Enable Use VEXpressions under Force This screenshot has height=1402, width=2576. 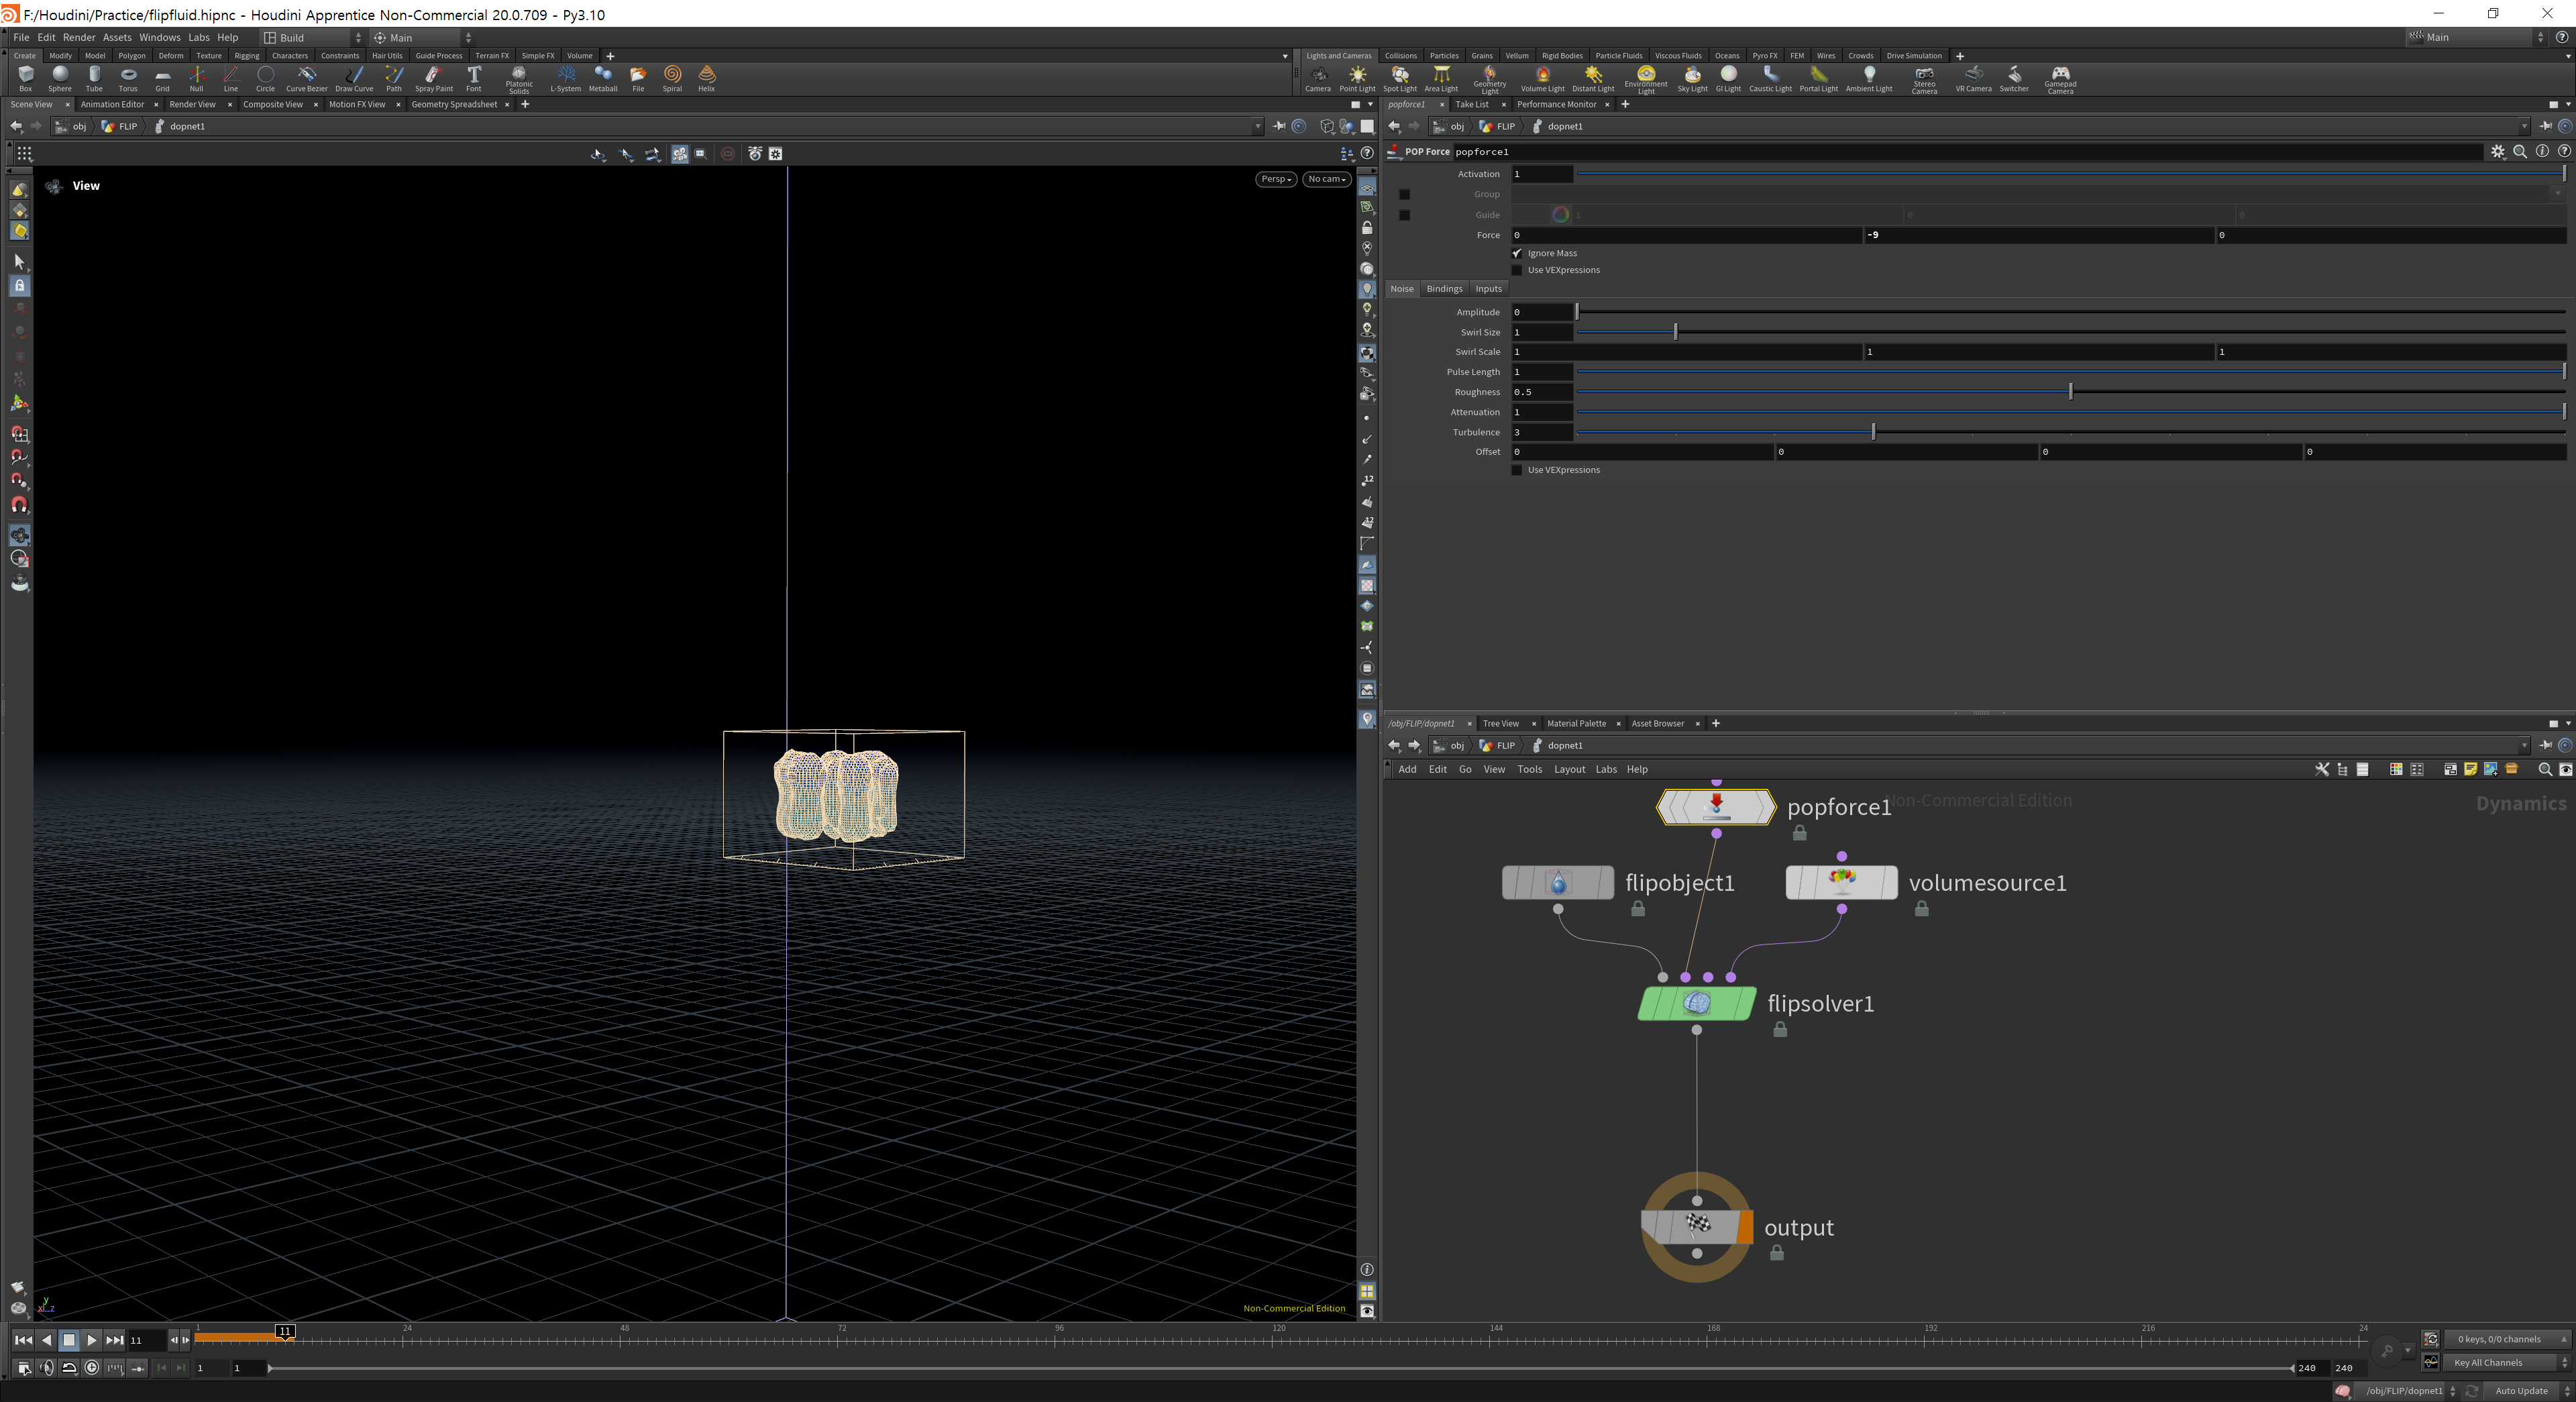click(1517, 270)
